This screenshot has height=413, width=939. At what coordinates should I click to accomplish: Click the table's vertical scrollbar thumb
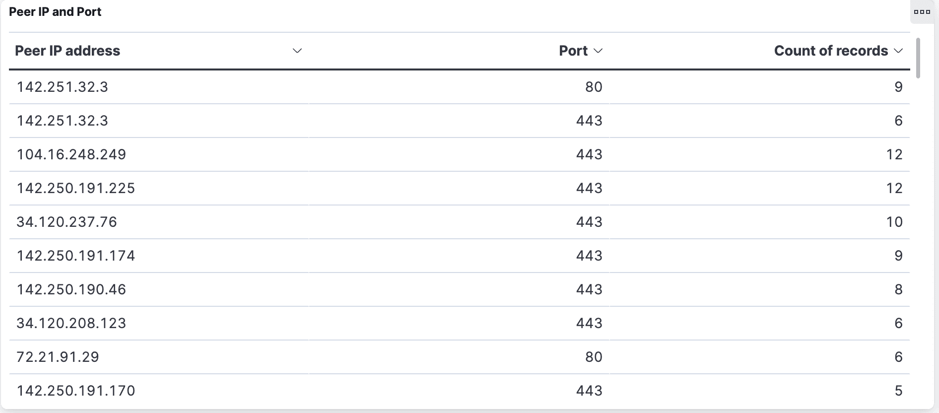click(918, 58)
